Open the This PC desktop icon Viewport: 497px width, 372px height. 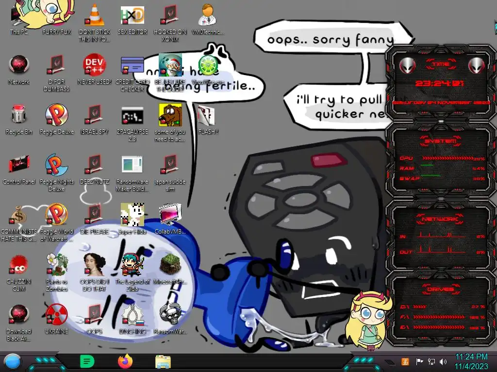coord(19,19)
